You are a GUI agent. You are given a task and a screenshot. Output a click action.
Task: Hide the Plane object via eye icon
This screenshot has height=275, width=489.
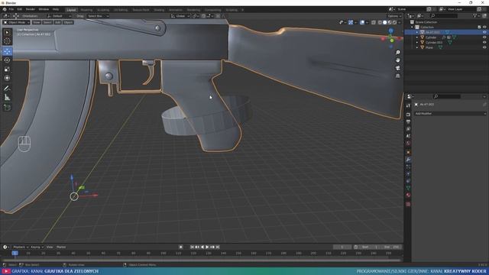(484, 47)
